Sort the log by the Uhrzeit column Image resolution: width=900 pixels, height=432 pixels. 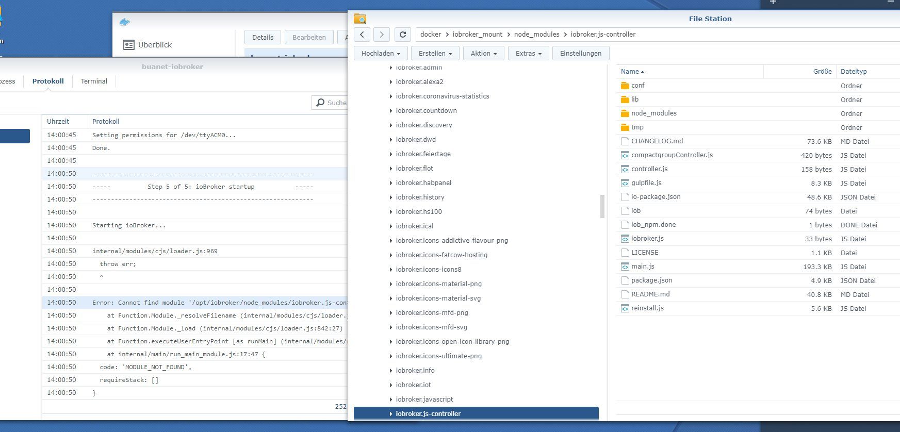pyautogui.click(x=58, y=122)
